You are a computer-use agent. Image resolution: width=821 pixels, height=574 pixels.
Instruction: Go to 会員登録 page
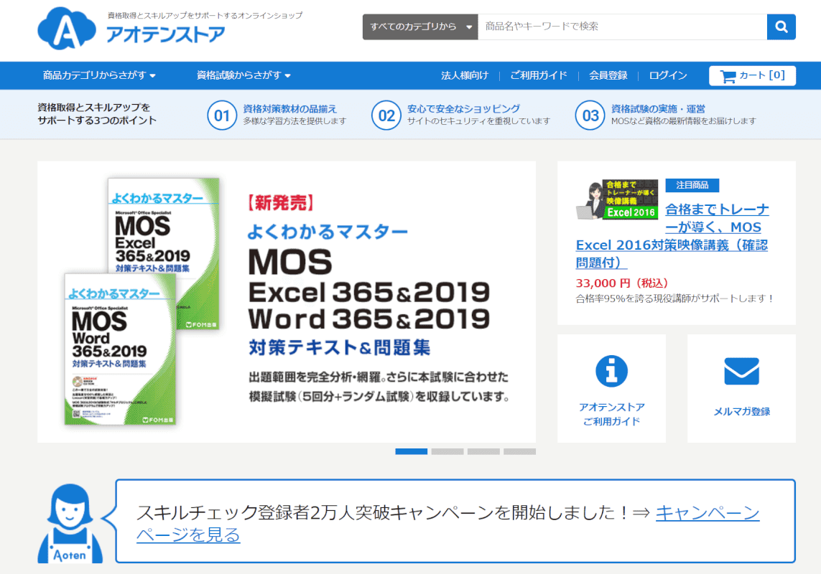608,75
